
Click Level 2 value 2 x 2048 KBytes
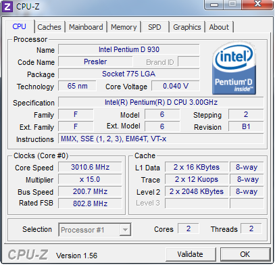click(x=197, y=191)
